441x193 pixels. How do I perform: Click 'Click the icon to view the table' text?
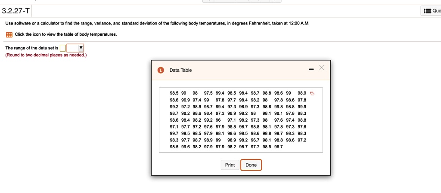[x=66, y=34]
